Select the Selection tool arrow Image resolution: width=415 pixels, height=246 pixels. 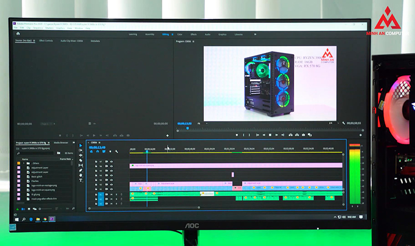click(x=81, y=145)
